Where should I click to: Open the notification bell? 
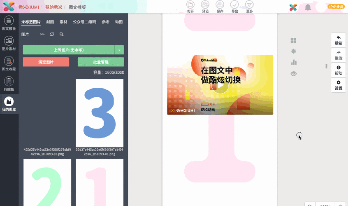[308, 7]
